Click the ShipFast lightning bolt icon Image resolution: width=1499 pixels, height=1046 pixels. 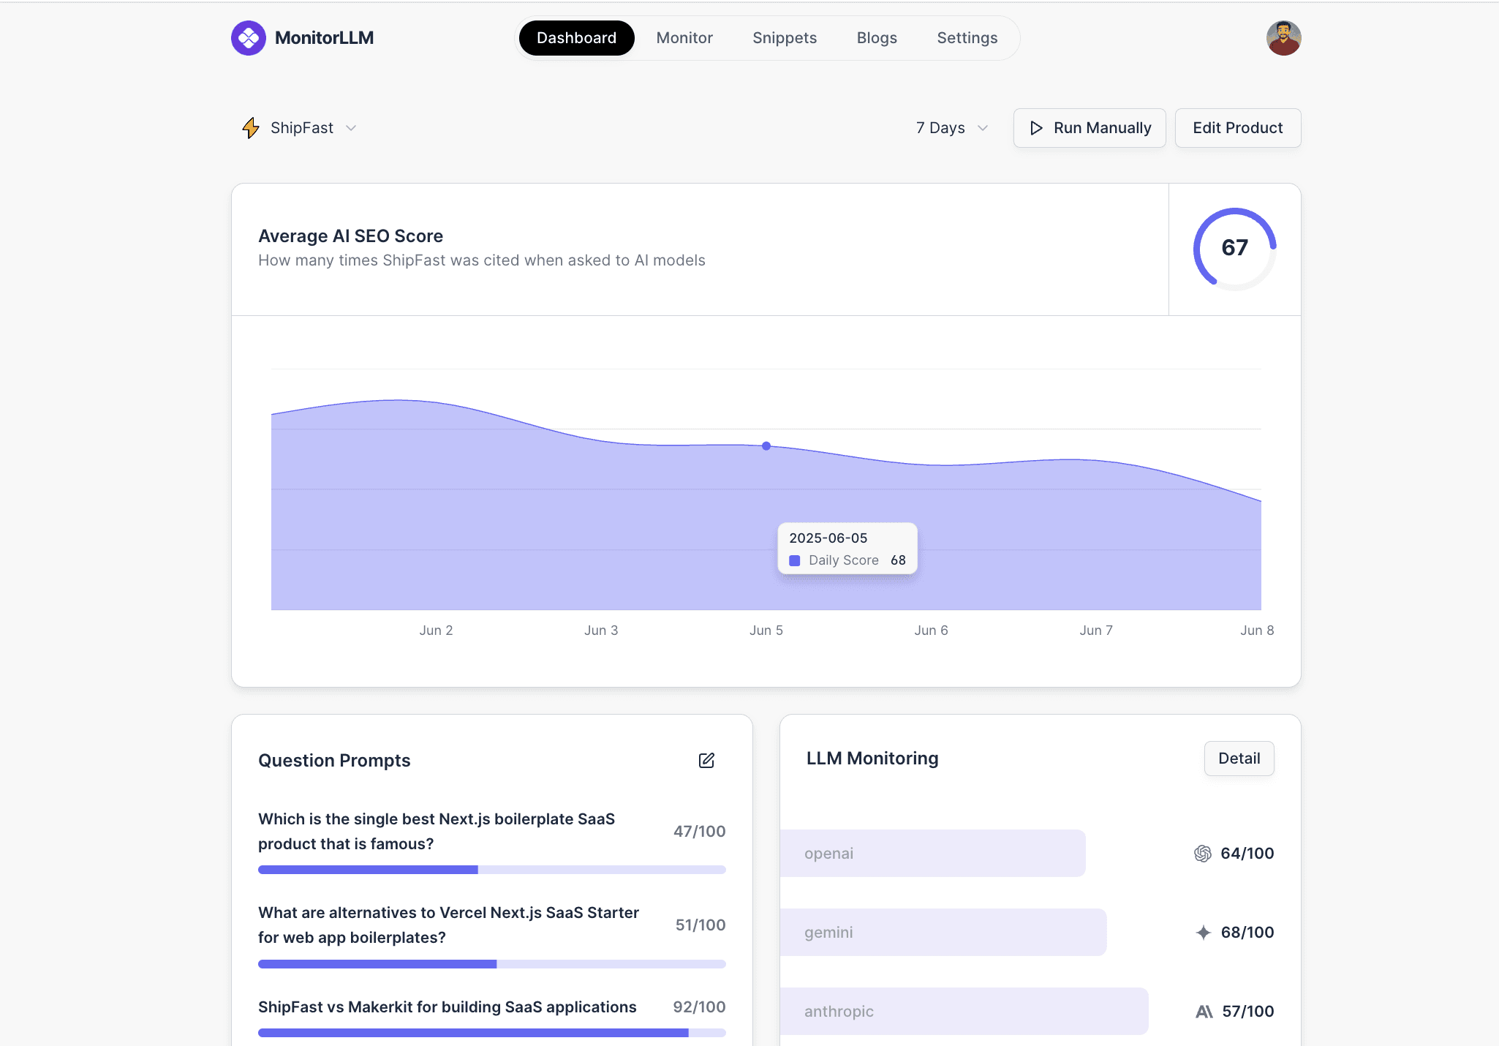(251, 128)
